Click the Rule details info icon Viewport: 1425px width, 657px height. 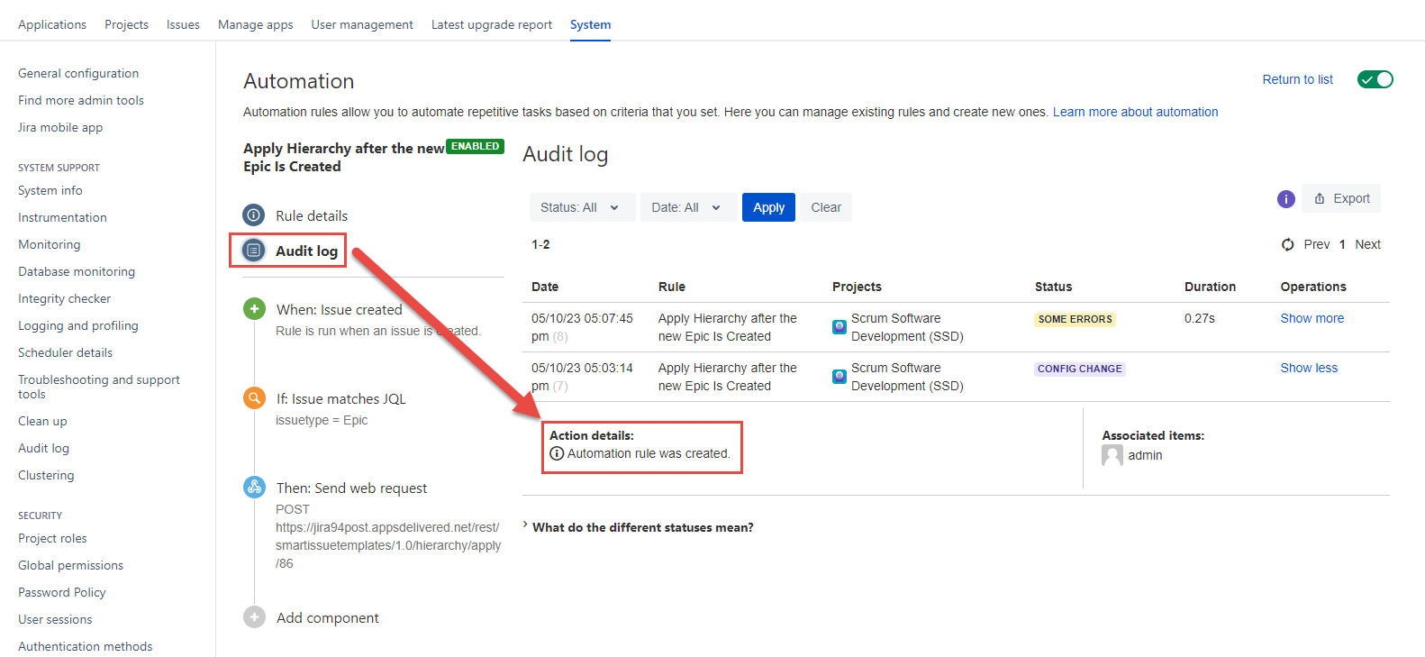(254, 215)
